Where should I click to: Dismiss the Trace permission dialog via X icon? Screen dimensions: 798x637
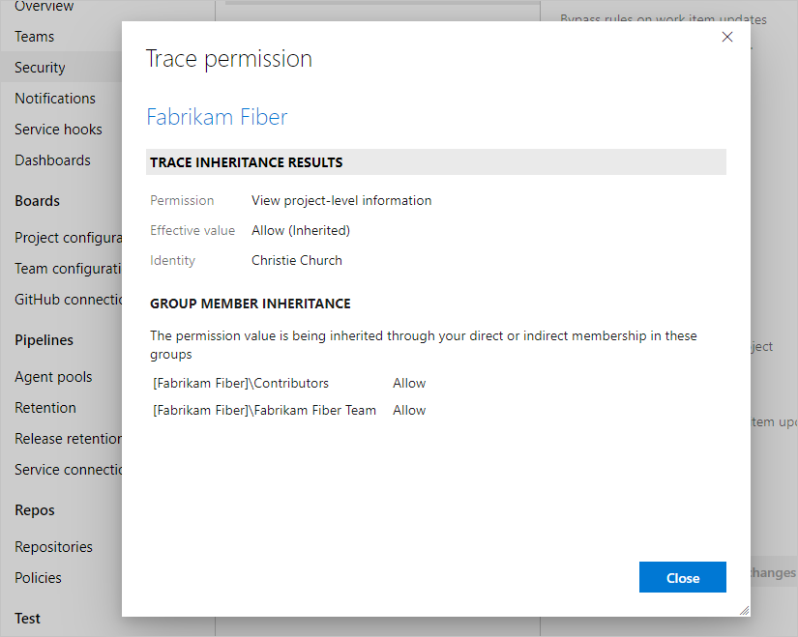[727, 37]
